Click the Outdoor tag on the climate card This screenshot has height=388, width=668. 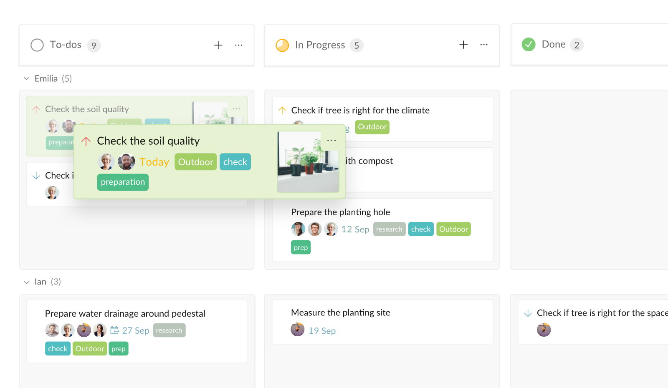(x=372, y=127)
